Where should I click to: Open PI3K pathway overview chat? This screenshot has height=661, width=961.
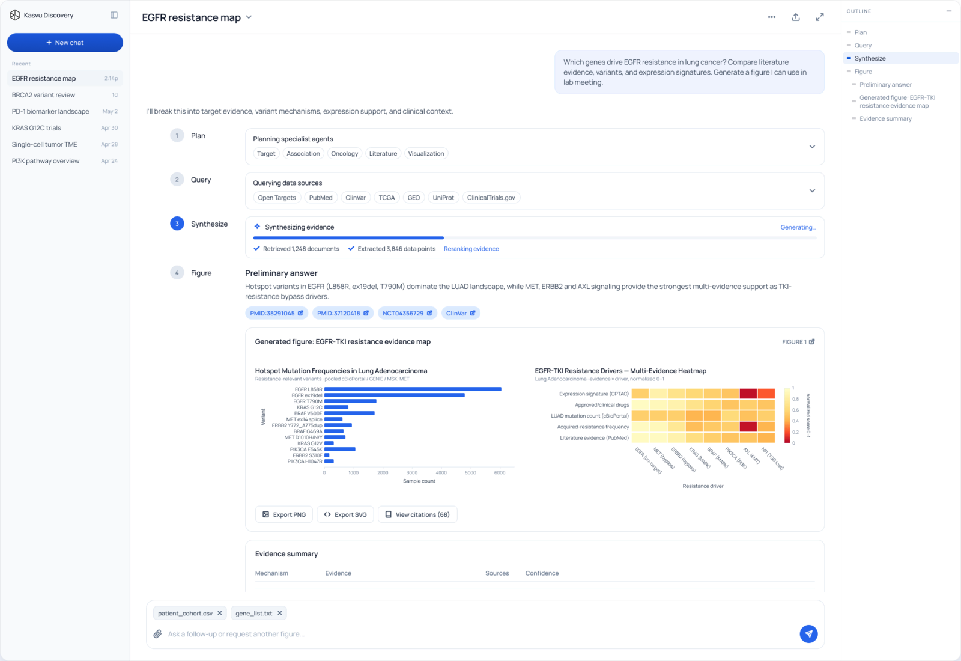[x=65, y=161]
